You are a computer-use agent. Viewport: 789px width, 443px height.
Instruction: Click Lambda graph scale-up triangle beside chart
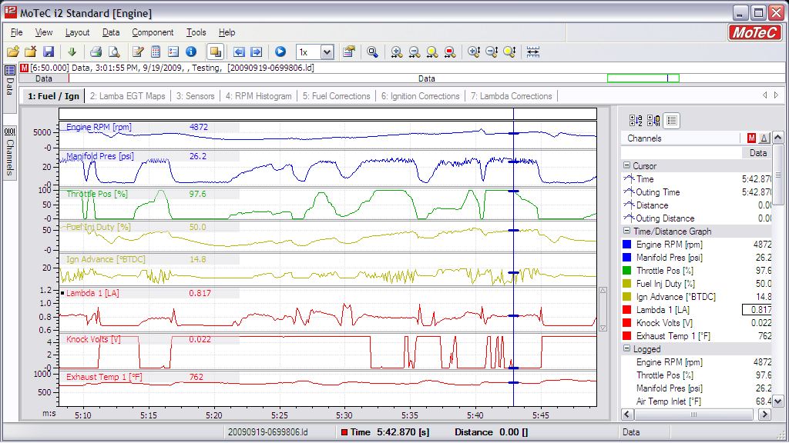[603, 291]
